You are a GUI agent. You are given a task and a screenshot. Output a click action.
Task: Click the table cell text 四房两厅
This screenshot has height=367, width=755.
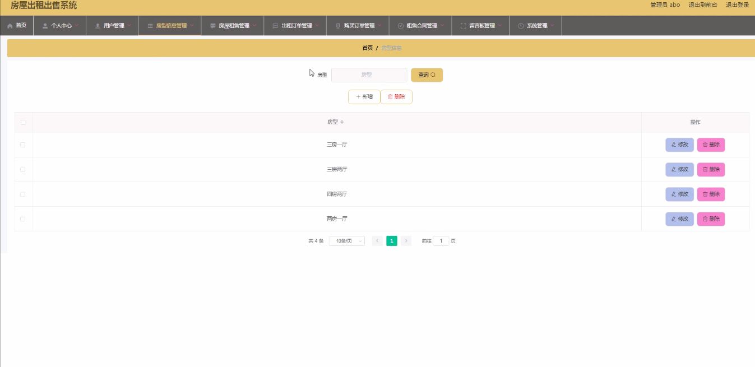pos(337,194)
